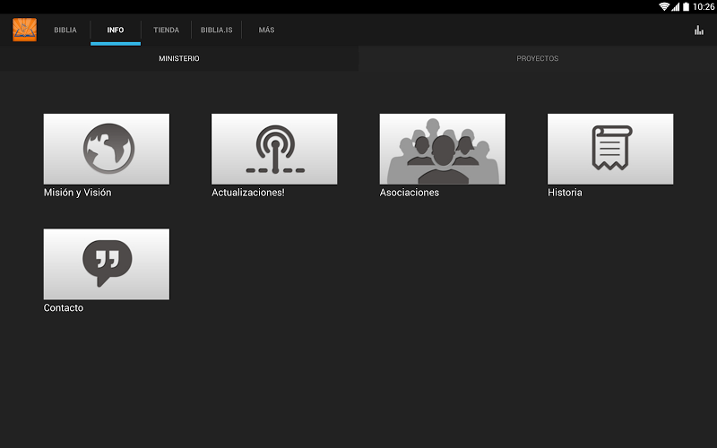The width and height of the screenshot is (717, 448).
Task: Open the bar chart icon top right
Action: (699, 30)
